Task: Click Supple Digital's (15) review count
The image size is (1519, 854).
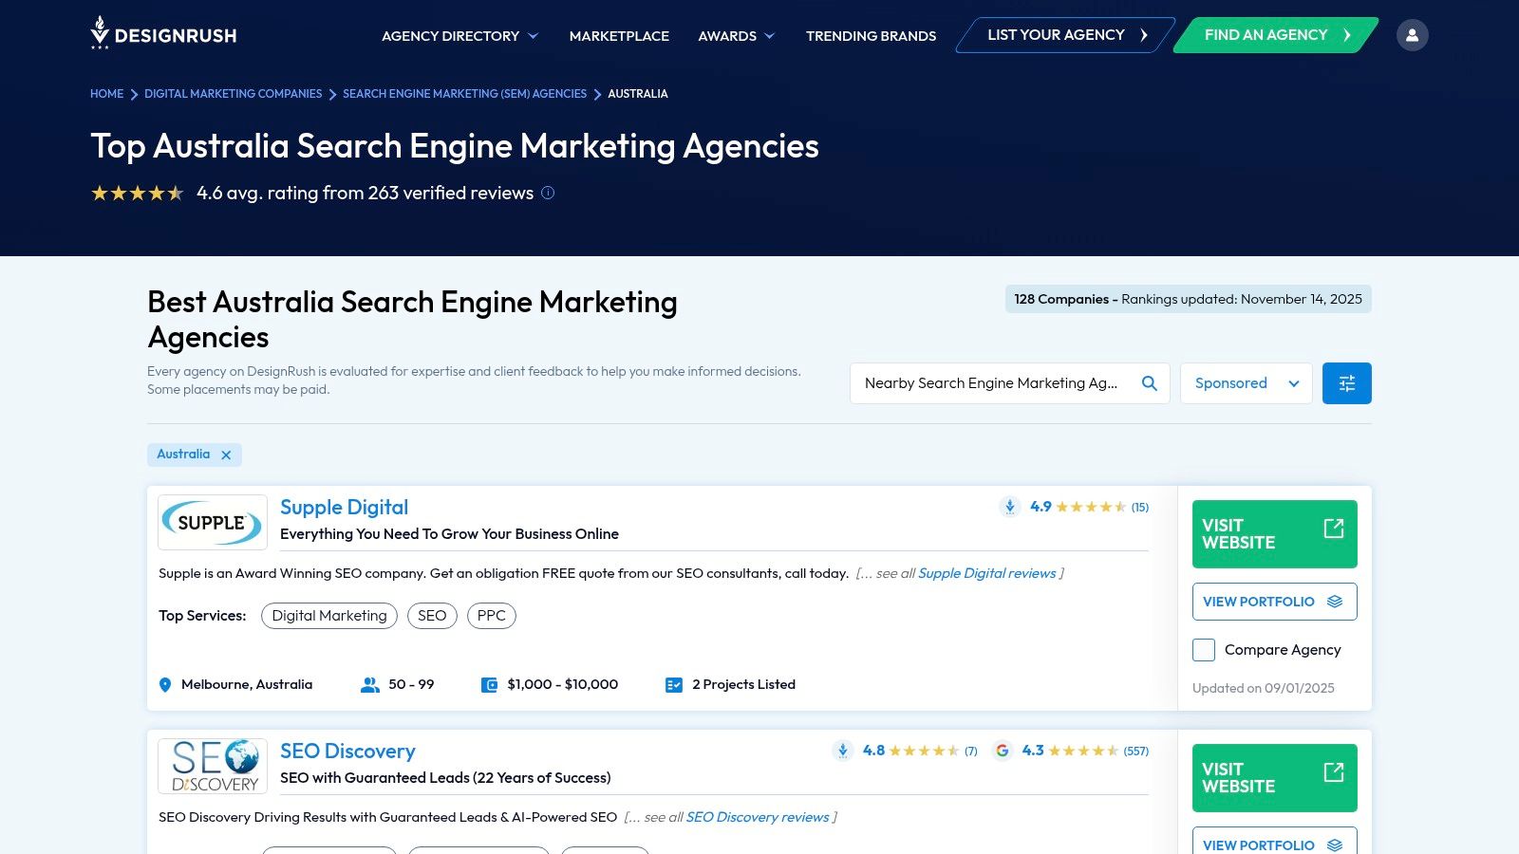Action: tap(1140, 508)
